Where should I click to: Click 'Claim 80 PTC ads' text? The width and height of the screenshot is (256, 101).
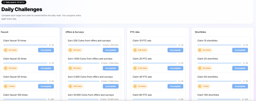pyautogui.click(x=142, y=95)
